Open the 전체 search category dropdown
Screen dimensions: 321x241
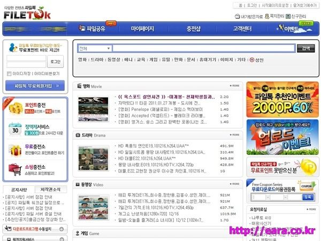tap(95, 48)
